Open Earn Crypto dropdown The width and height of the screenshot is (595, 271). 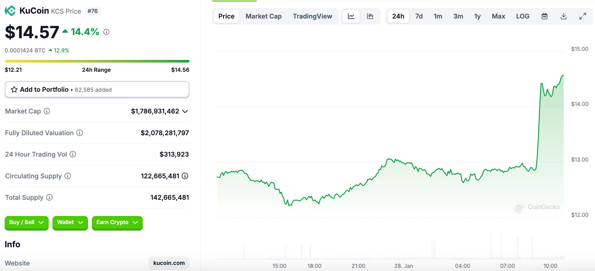tap(117, 223)
